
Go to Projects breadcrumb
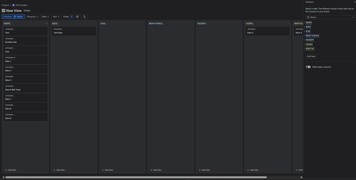(x=5, y=5)
